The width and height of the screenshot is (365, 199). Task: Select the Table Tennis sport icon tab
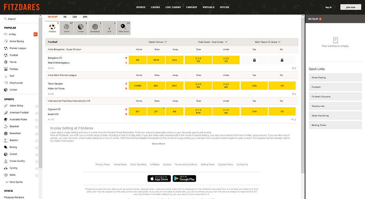click(x=123, y=28)
